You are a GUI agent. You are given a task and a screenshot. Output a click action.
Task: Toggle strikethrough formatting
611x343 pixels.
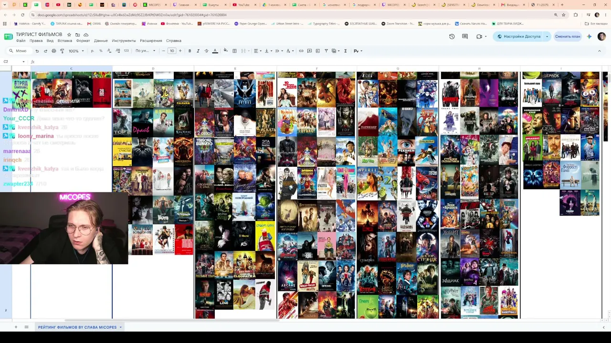pos(206,51)
